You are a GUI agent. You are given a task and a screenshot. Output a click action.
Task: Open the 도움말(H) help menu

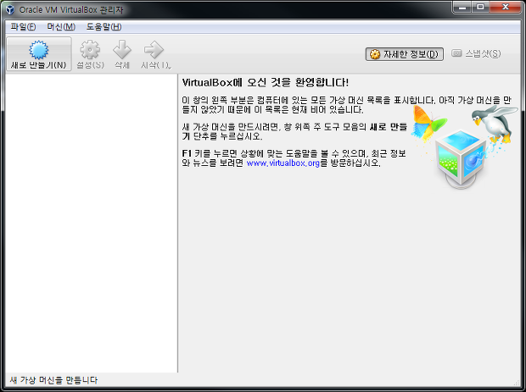(x=104, y=26)
